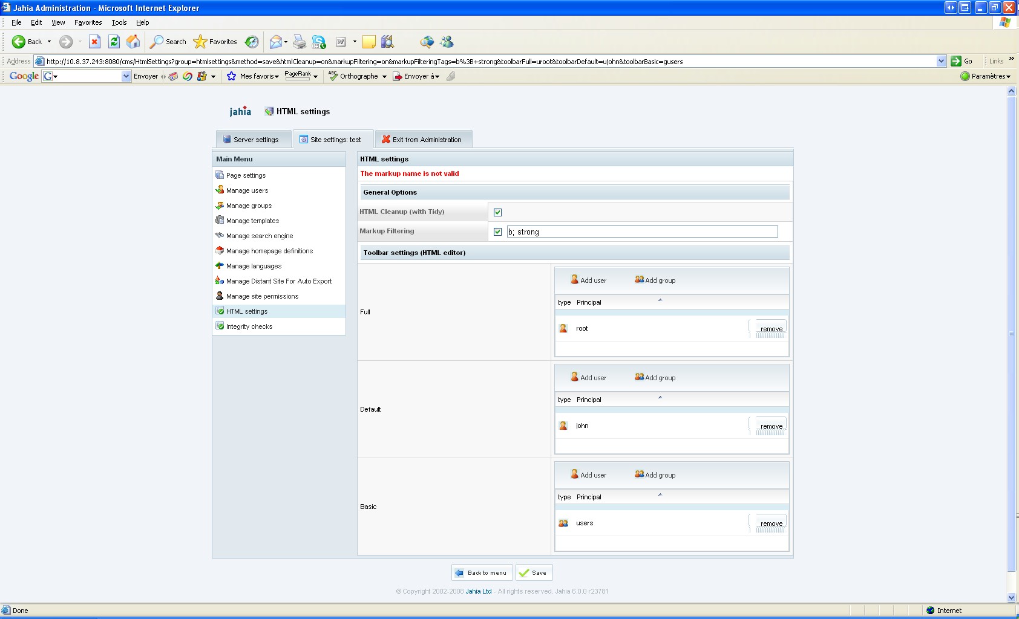The height and width of the screenshot is (619, 1019).
Task: Click the Back arrow icon in IE toolbar
Action: point(19,42)
